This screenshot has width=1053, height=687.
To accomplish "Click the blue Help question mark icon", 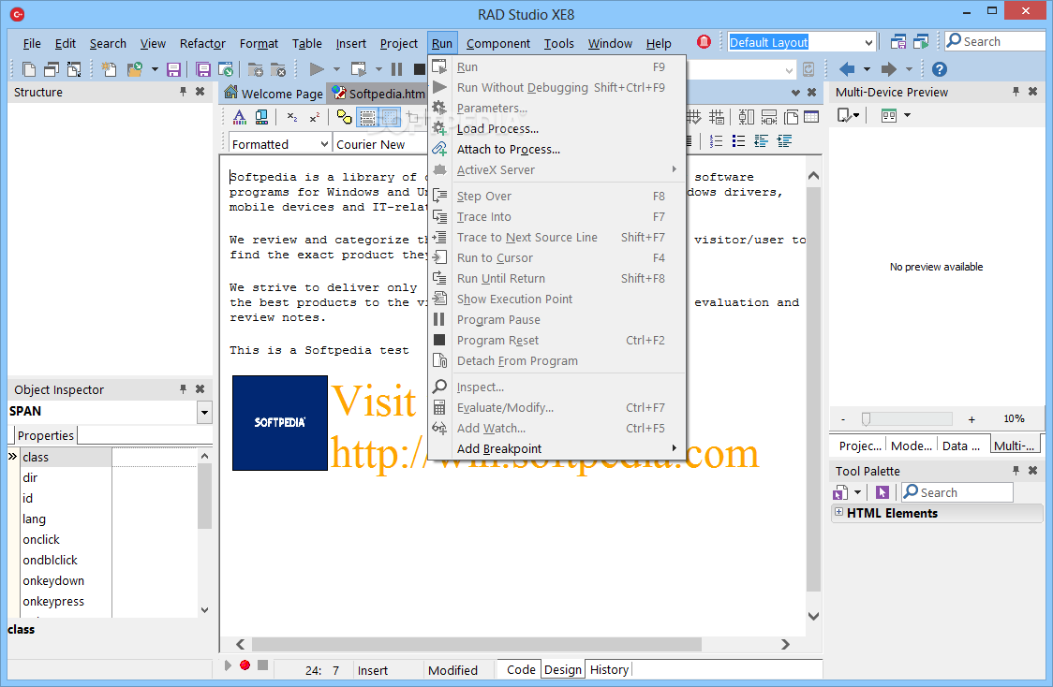I will point(940,69).
